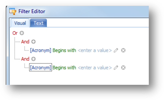Click the first condition's enter a value box
The image size is (164, 100).
pyautogui.click(x=95, y=50)
